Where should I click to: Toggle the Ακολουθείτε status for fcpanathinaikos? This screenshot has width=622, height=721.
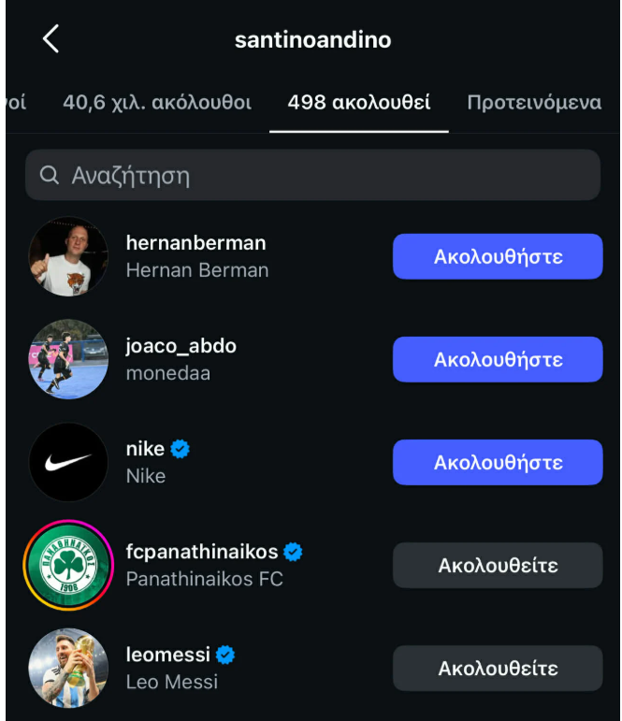(498, 565)
